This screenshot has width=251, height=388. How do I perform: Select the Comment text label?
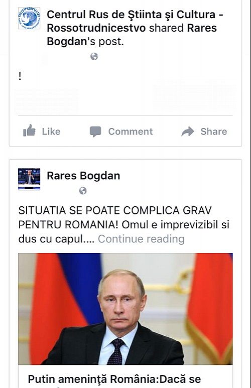pyautogui.click(x=131, y=132)
